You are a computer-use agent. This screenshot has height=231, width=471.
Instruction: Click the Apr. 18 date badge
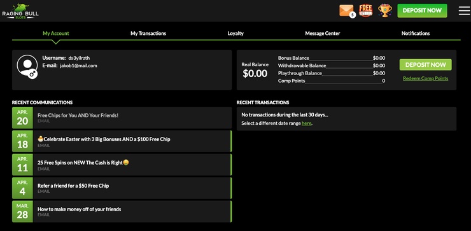click(22, 141)
